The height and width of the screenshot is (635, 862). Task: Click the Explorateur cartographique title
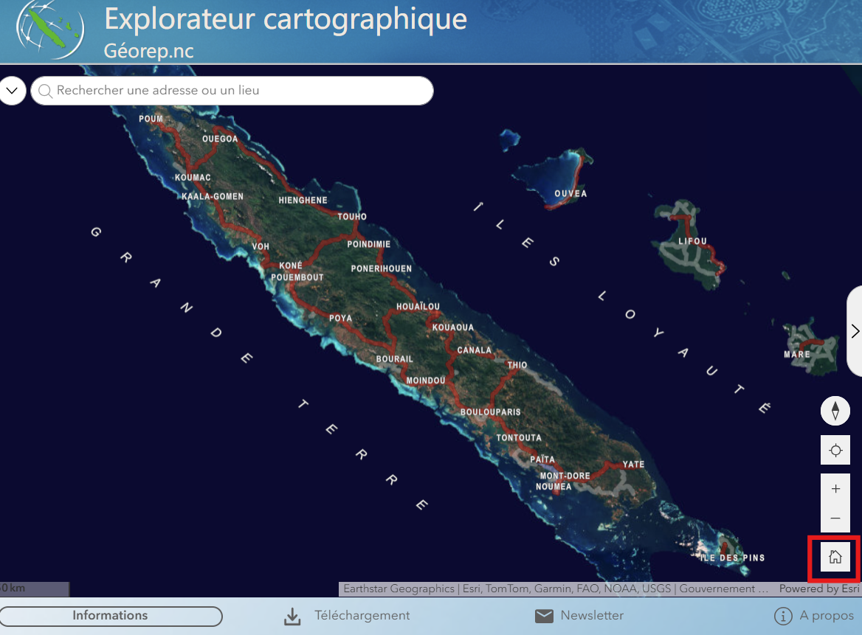tap(286, 18)
